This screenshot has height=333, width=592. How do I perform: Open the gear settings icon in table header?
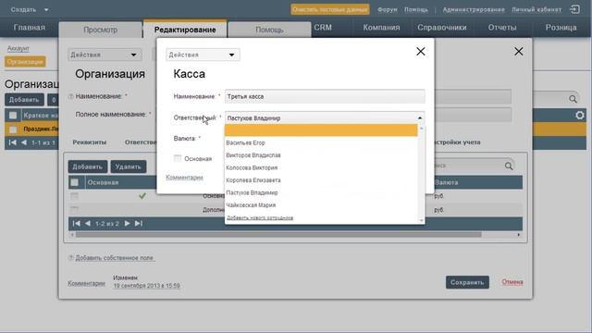[580, 115]
